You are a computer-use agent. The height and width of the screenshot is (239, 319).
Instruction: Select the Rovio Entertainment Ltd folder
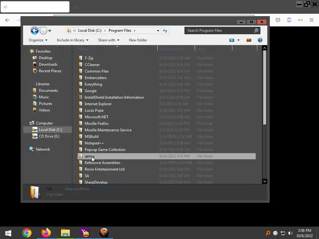point(105,169)
